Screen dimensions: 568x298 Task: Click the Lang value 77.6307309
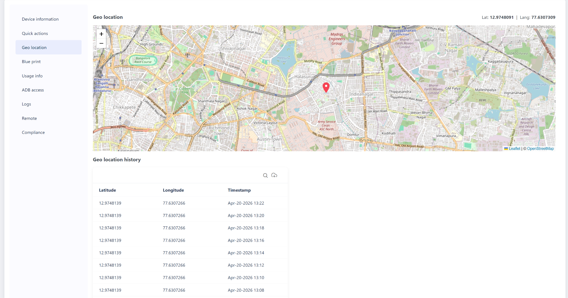pyautogui.click(x=543, y=17)
